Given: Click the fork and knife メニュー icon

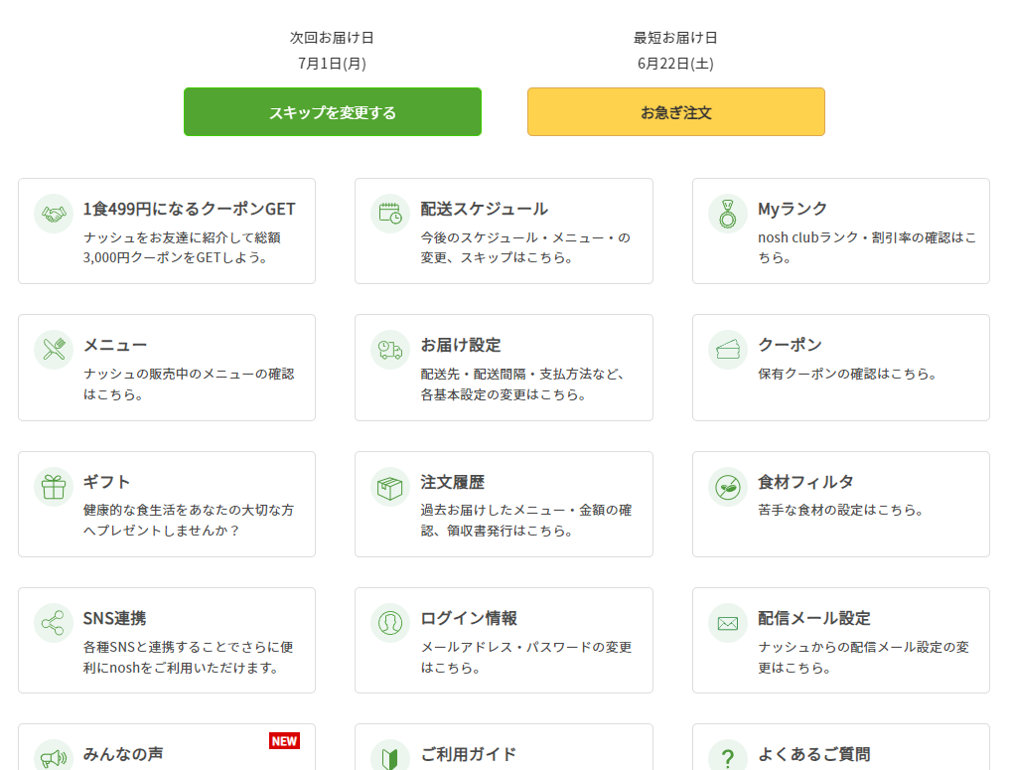Looking at the screenshot, I should [x=54, y=350].
